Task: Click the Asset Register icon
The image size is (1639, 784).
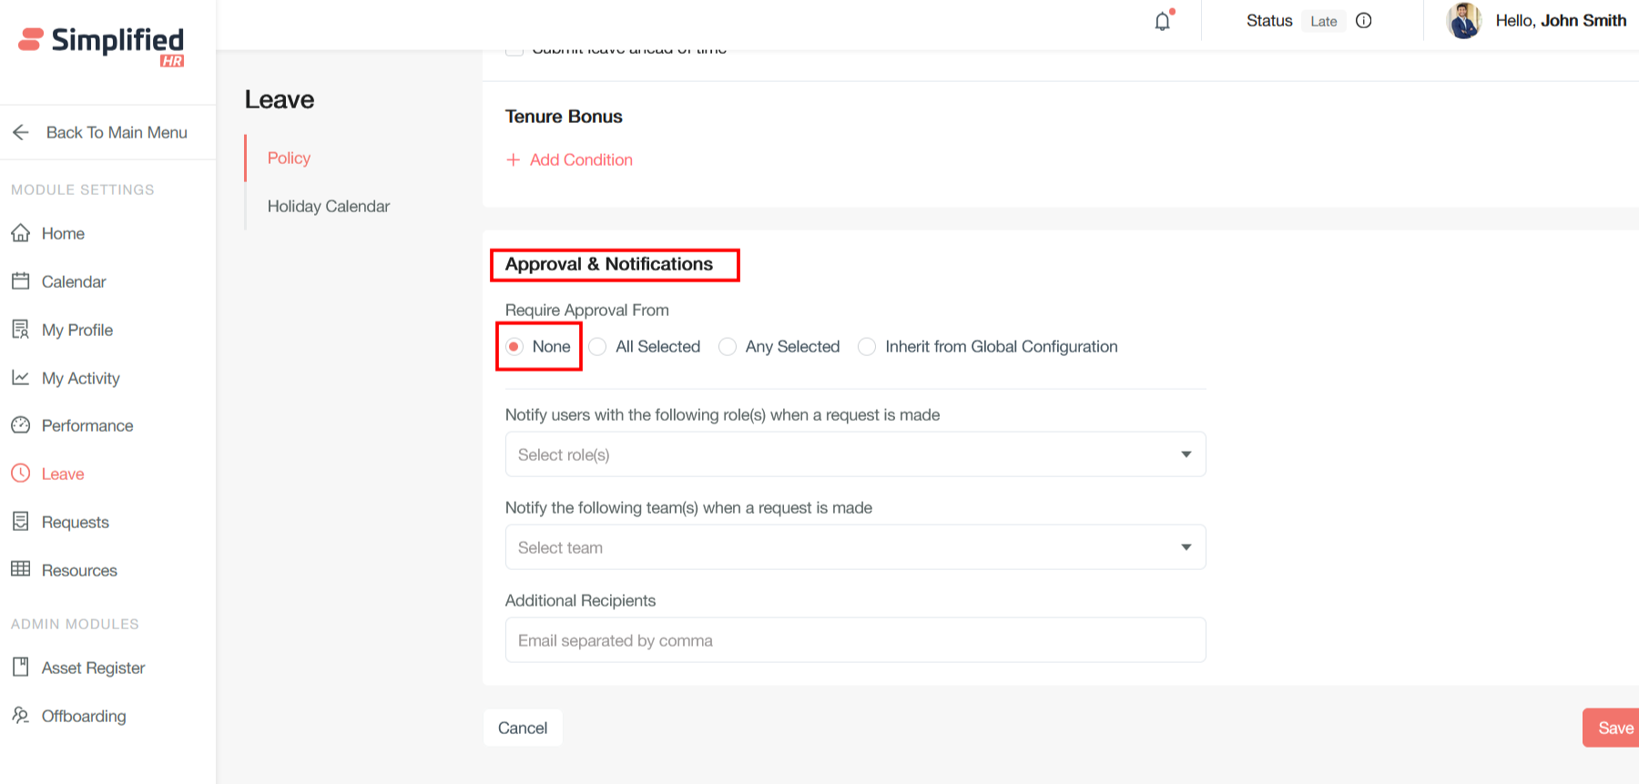Action: [x=21, y=667]
